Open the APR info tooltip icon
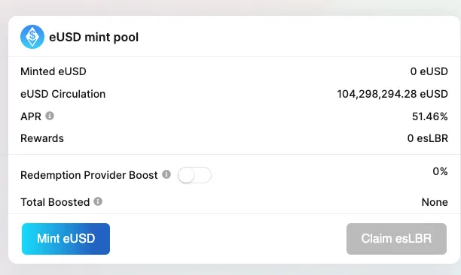This screenshot has width=461, height=275. click(50, 116)
